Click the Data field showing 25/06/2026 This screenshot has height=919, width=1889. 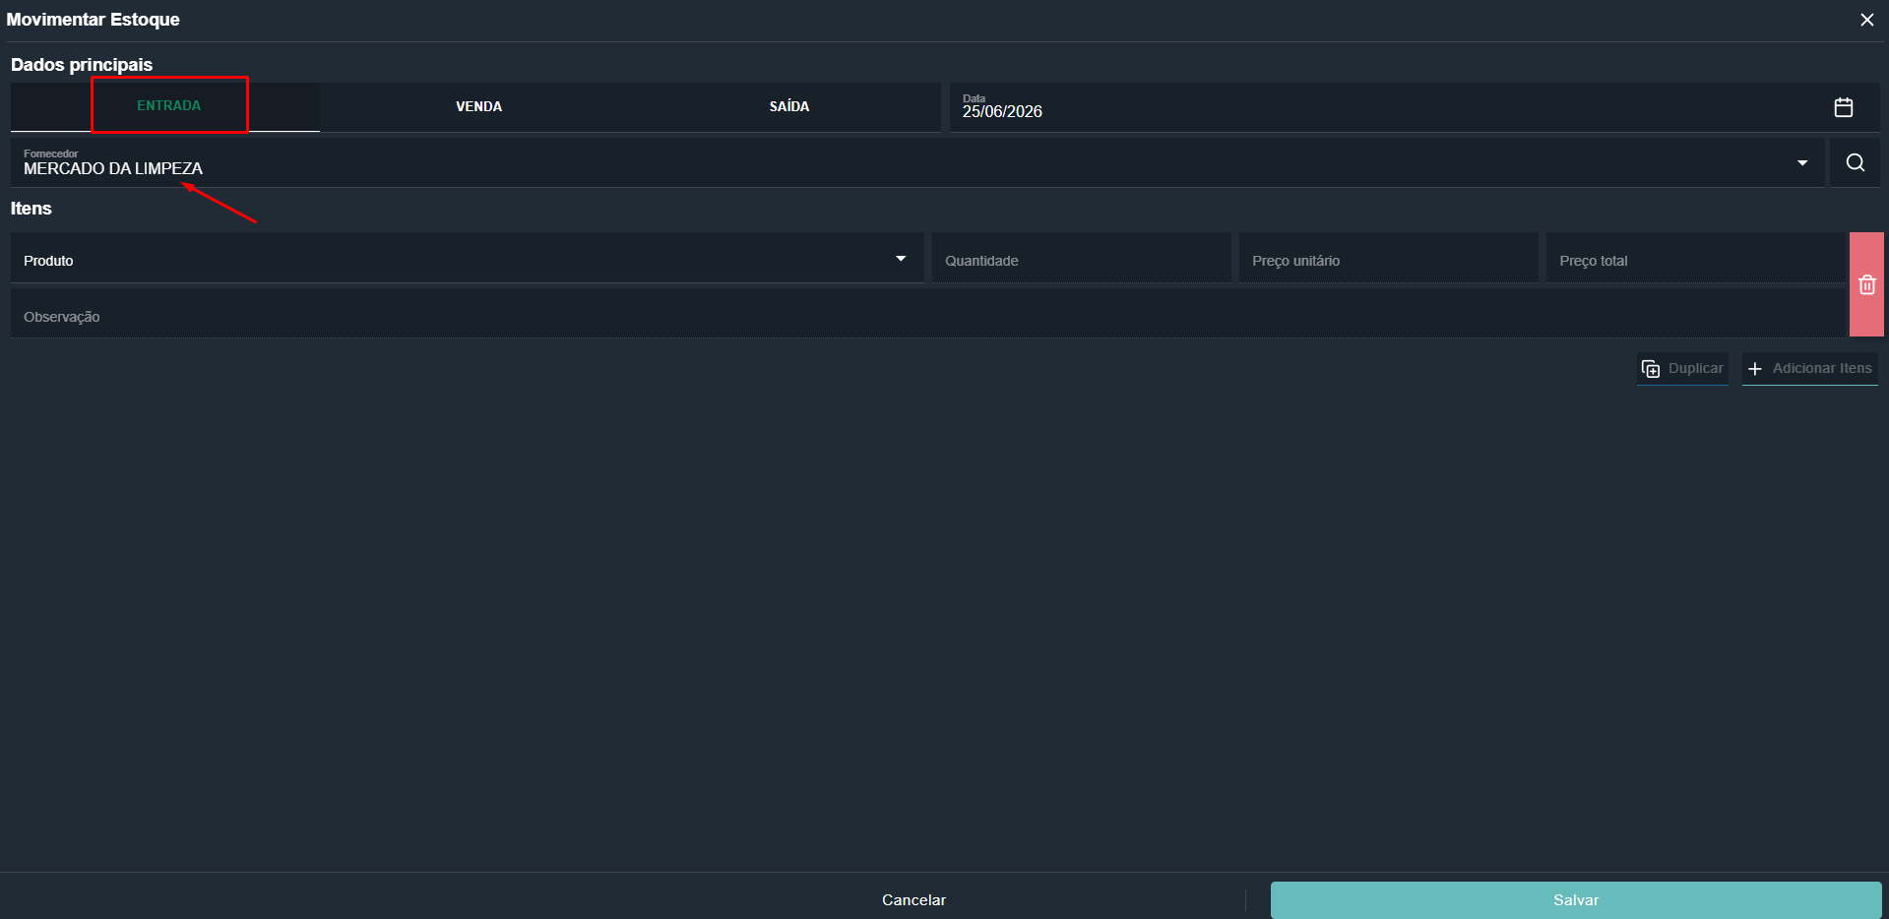tap(1415, 107)
